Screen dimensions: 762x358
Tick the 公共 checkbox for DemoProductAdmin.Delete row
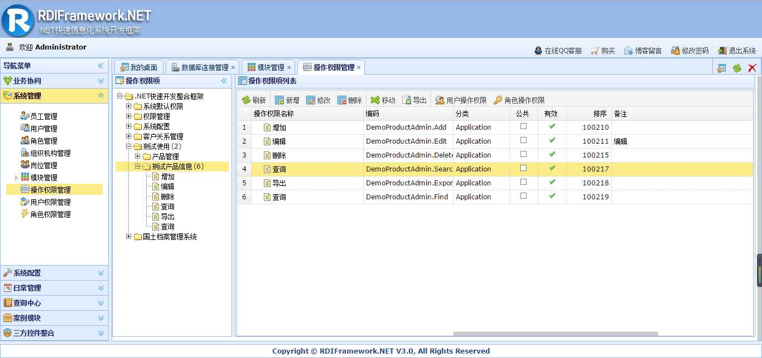[523, 154]
